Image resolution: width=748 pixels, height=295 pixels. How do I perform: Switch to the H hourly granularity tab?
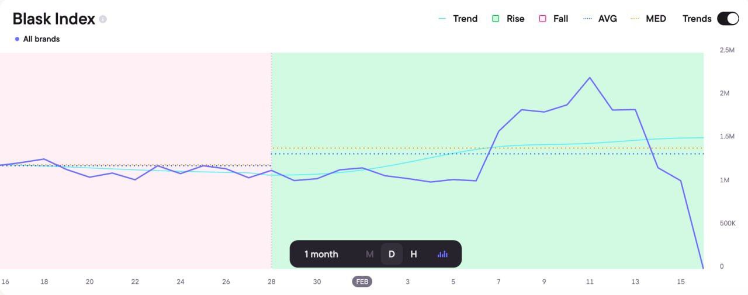tap(414, 254)
